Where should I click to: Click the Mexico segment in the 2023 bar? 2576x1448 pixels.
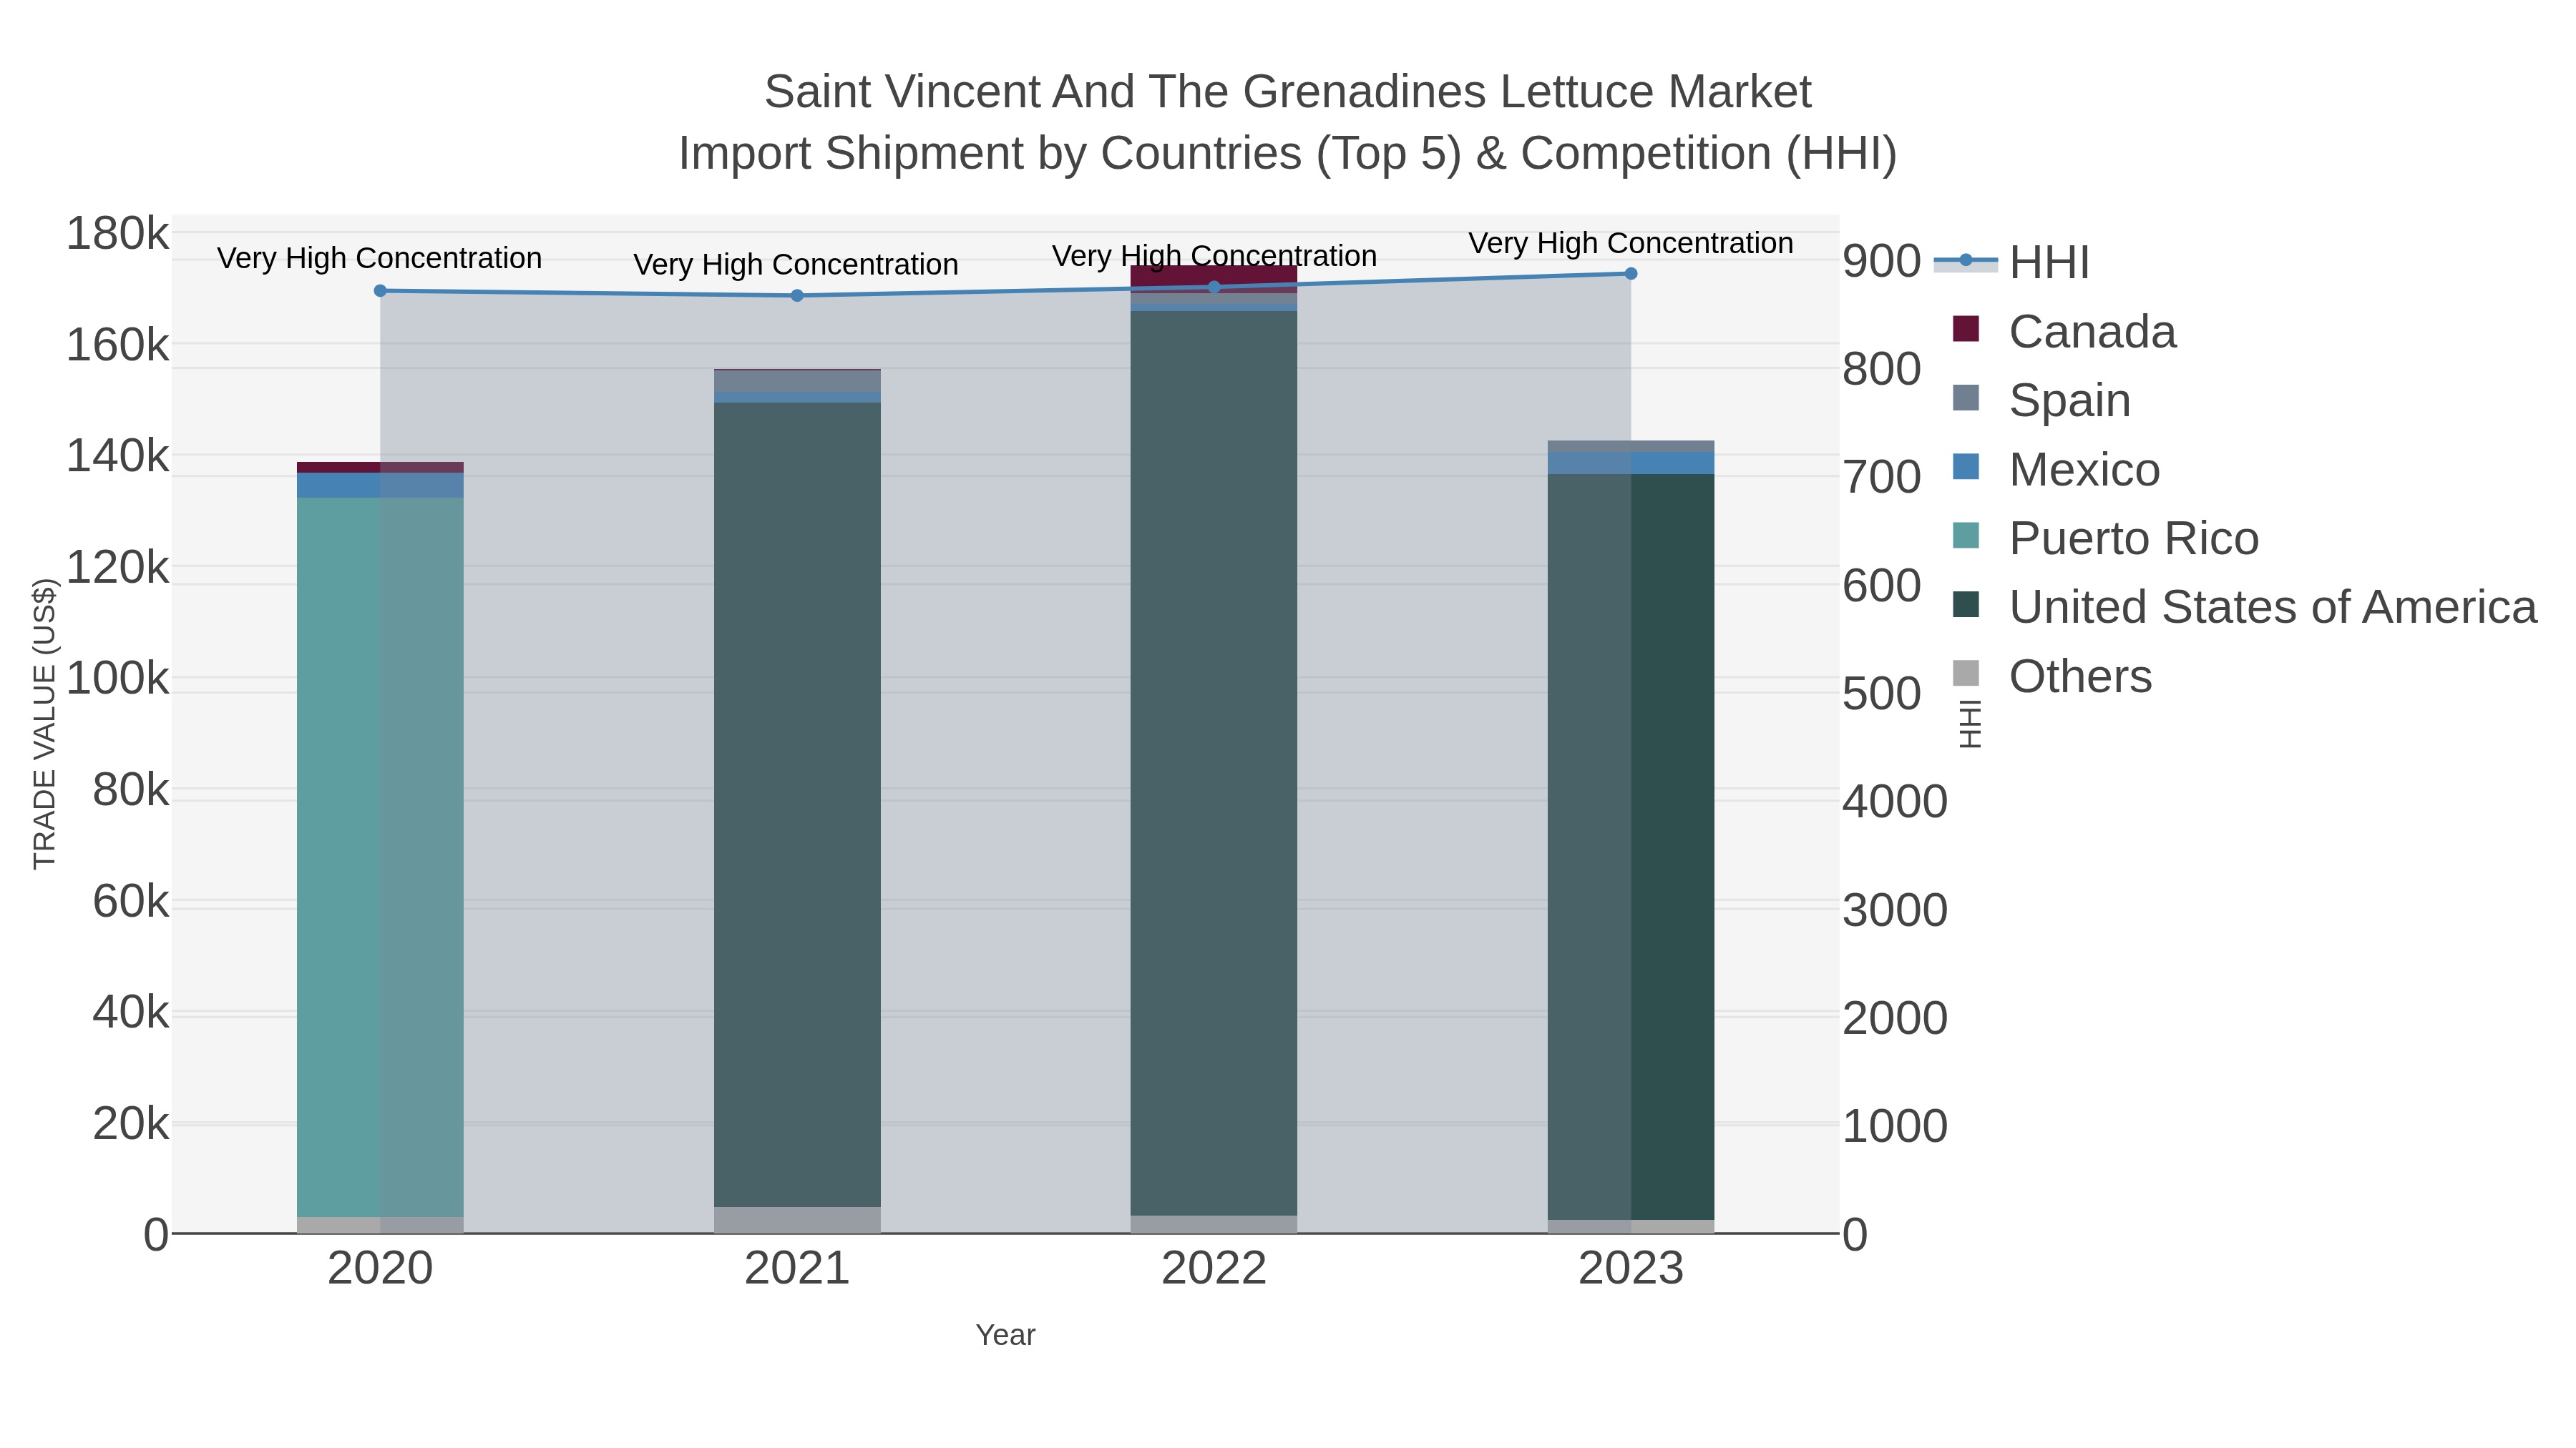[1631, 463]
